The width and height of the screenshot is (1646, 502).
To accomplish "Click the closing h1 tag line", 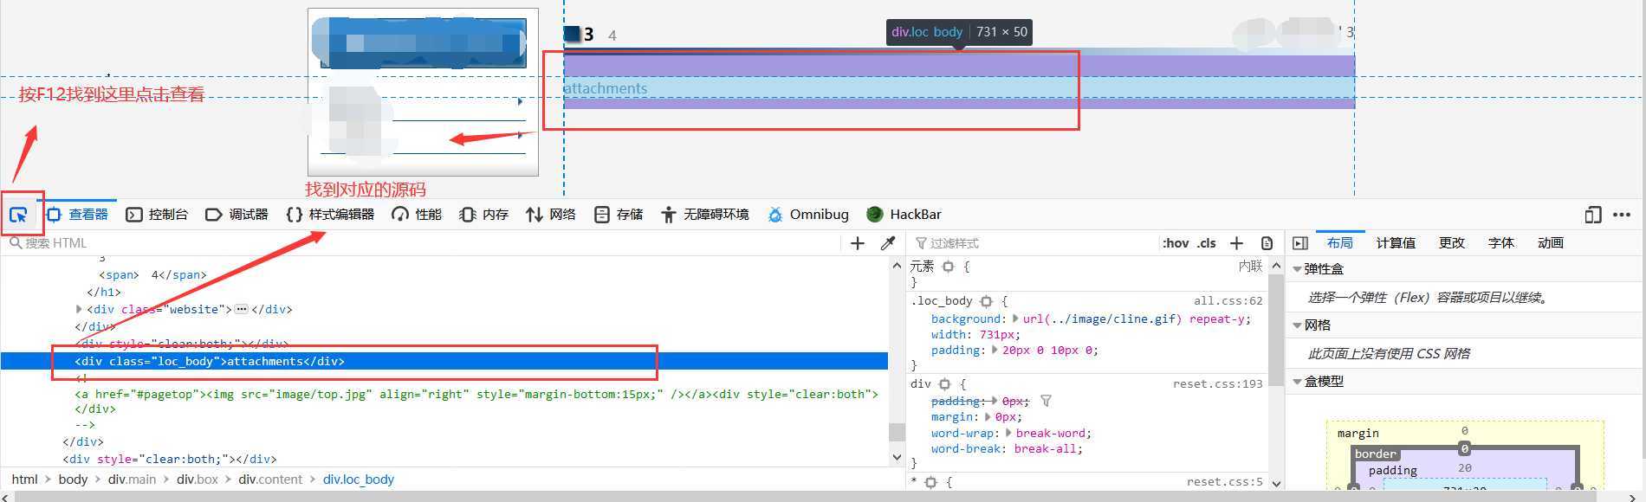I will click(x=104, y=292).
